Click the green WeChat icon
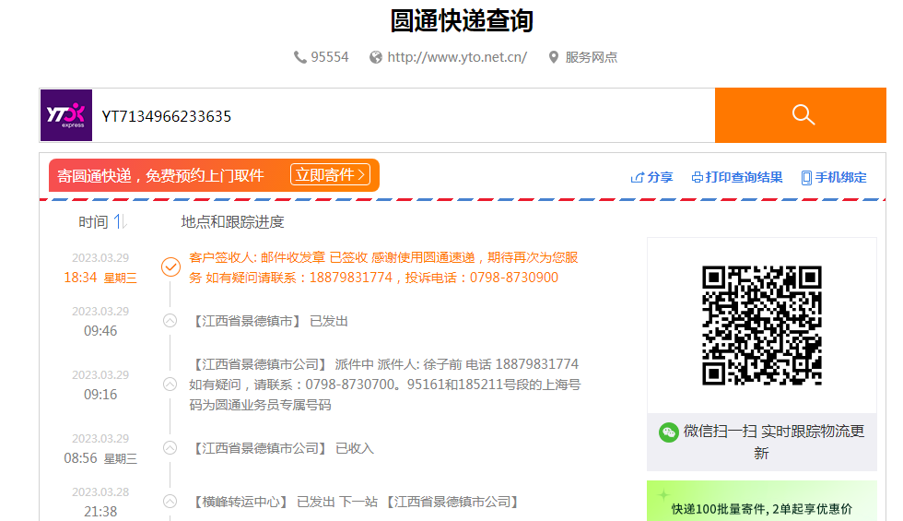Image resolution: width=903 pixels, height=521 pixels. click(669, 432)
